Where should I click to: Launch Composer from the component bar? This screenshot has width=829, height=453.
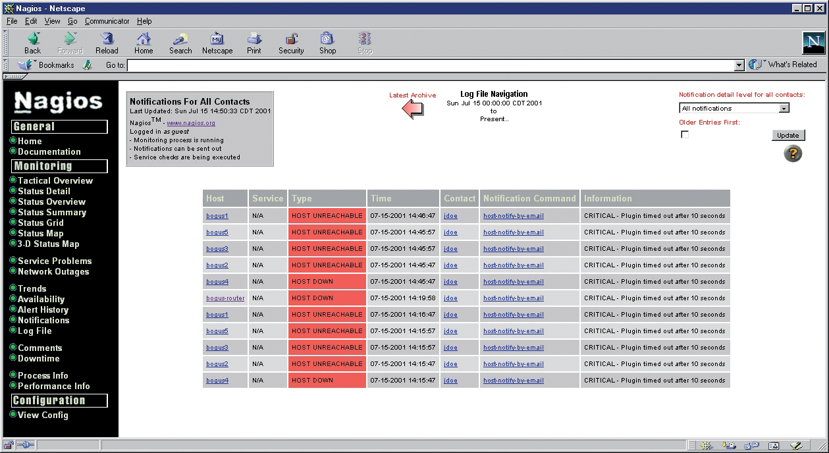click(797, 446)
